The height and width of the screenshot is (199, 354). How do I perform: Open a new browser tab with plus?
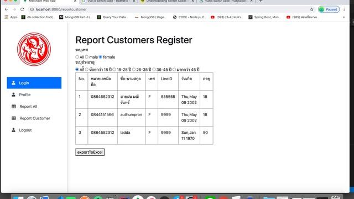(x=261, y=1)
